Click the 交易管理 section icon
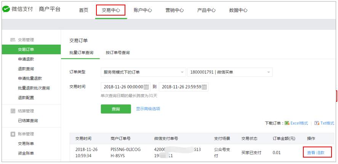The image size is (338, 164). coord(13,40)
